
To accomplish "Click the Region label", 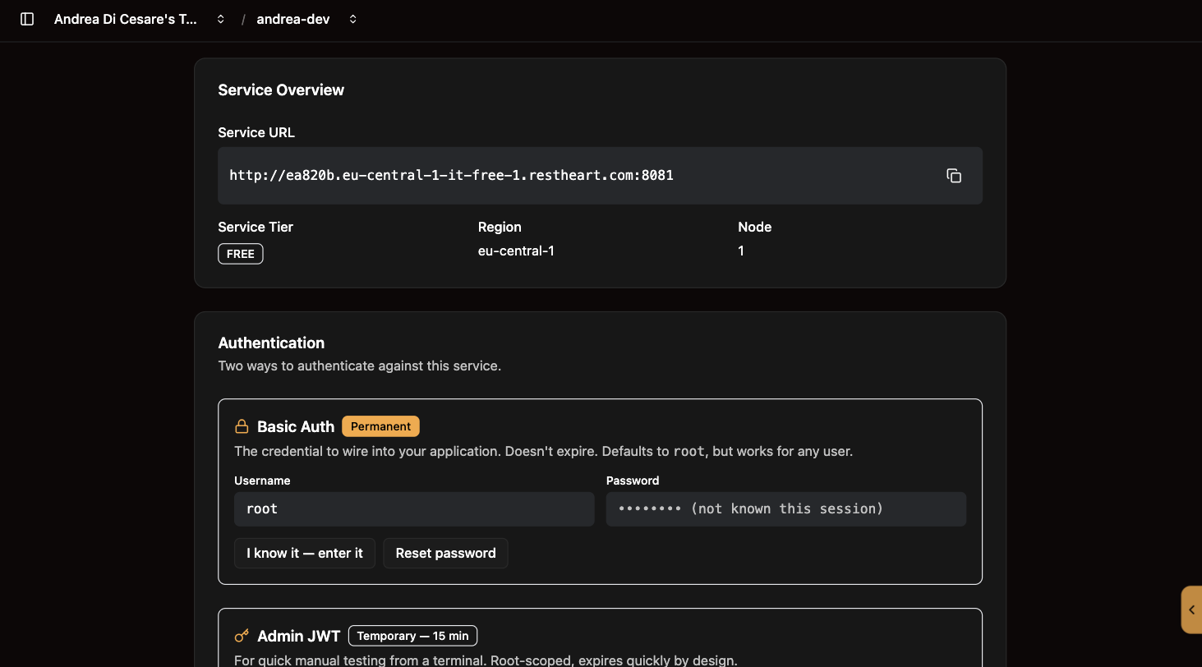I will [x=500, y=227].
